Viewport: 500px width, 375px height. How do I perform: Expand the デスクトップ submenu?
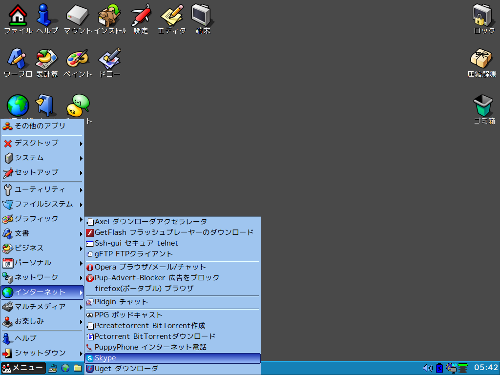pyautogui.click(x=42, y=143)
